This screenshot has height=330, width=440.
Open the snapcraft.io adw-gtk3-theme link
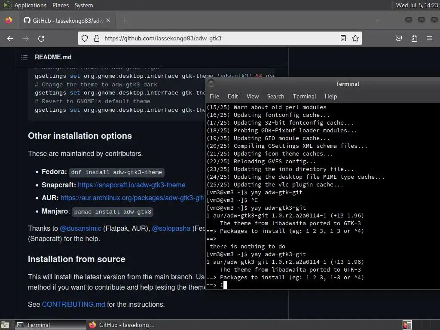pos(131,185)
